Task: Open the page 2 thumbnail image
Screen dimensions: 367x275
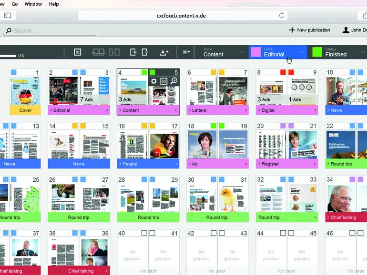Action: (63, 91)
